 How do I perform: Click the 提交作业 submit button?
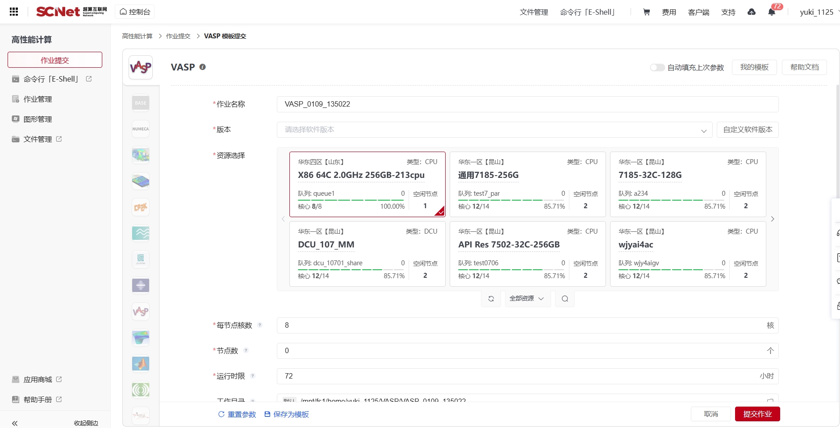point(757,414)
